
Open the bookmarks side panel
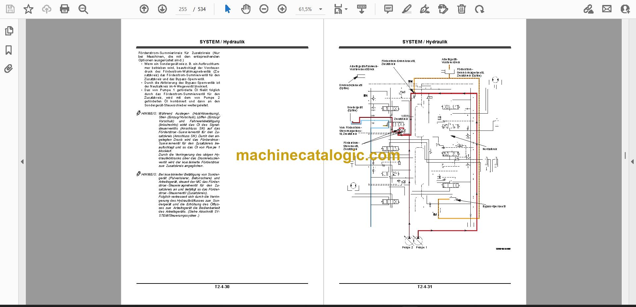(x=9, y=50)
